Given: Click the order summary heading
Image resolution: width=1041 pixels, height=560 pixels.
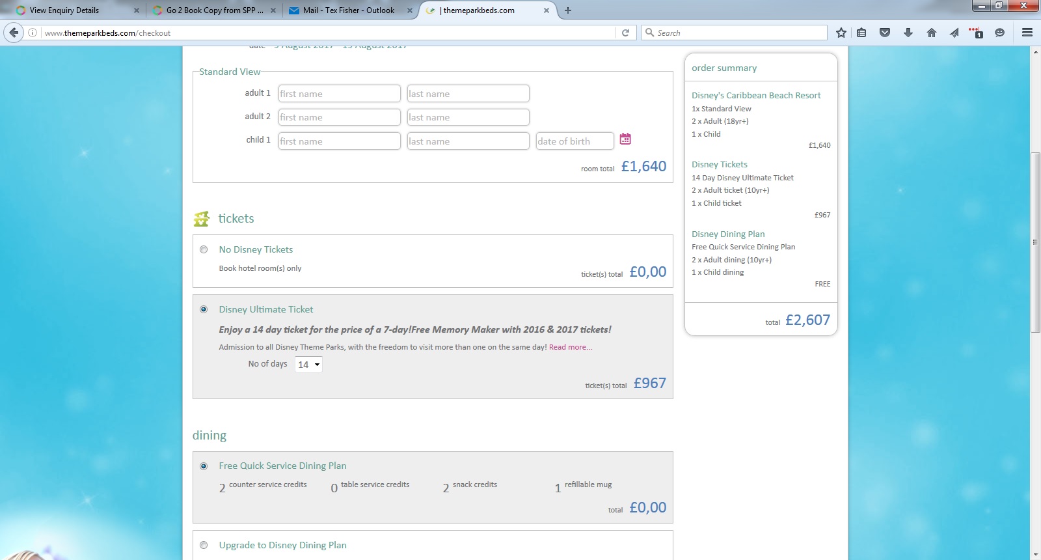Looking at the screenshot, I should tap(724, 68).
